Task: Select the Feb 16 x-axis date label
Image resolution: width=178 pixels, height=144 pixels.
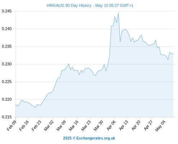Action: coord(24,126)
